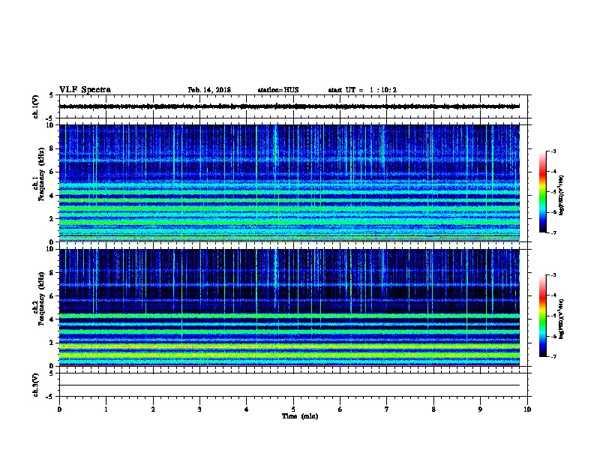Select the "start UT = 1:10:2" text
Viewport: 594px width, 459px height.
(x=362, y=90)
